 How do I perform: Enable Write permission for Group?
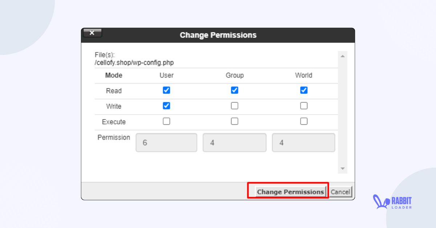tap(234, 105)
